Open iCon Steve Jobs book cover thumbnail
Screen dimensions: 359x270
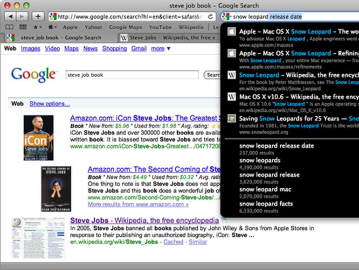point(38,138)
